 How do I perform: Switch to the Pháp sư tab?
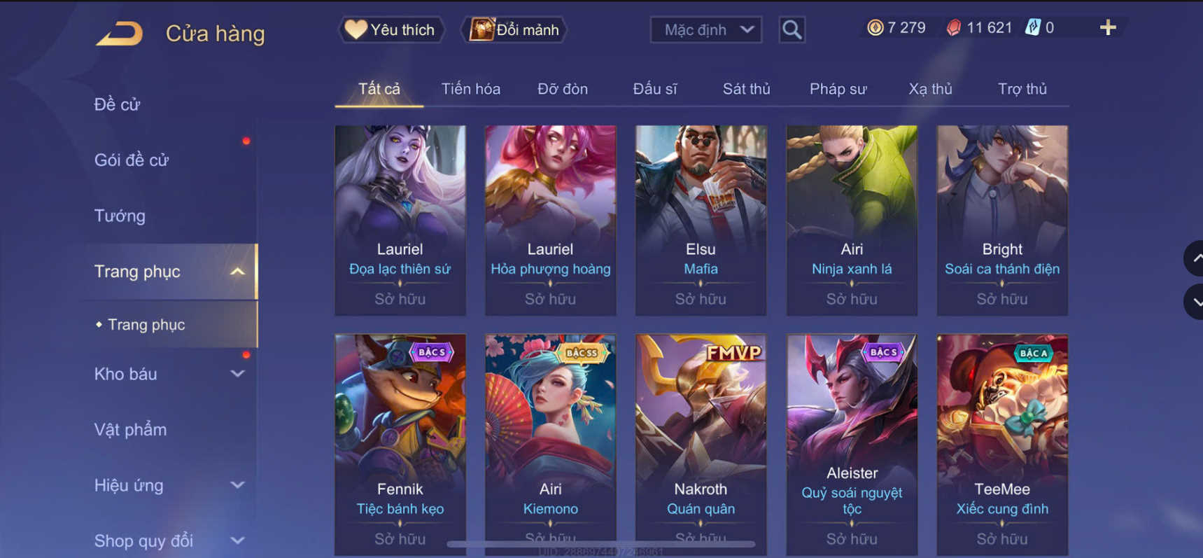pos(838,89)
